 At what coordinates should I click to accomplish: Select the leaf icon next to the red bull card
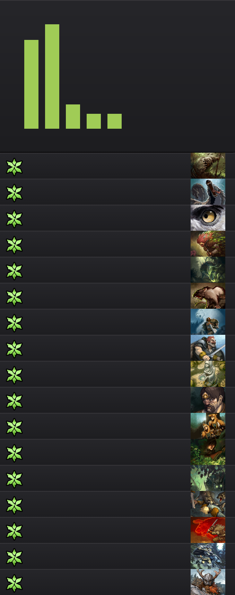[14, 531]
